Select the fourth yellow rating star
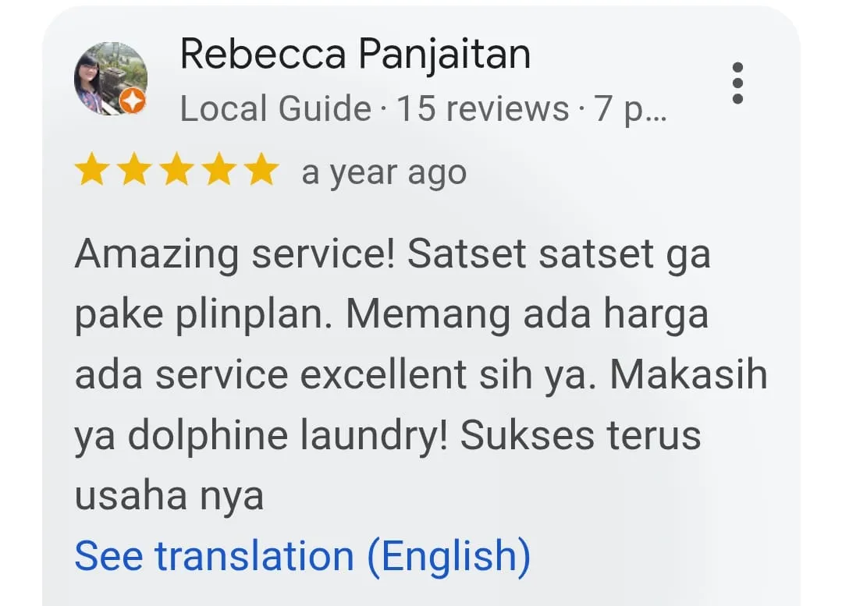Screen dimensions: 842x606 (x=219, y=169)
